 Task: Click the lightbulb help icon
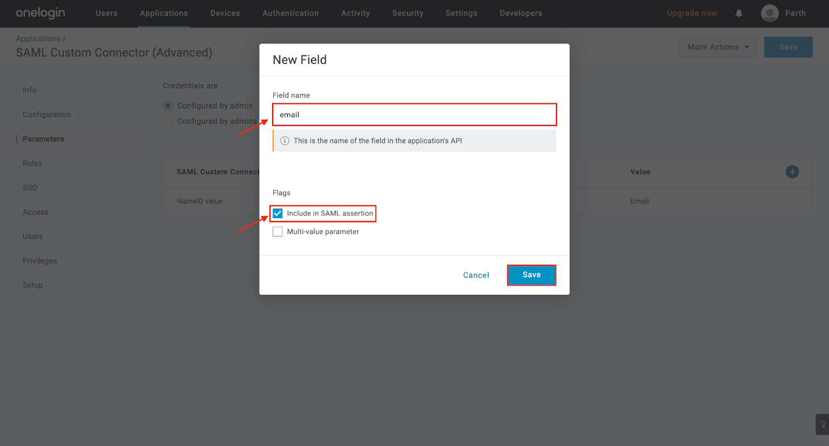823,424
